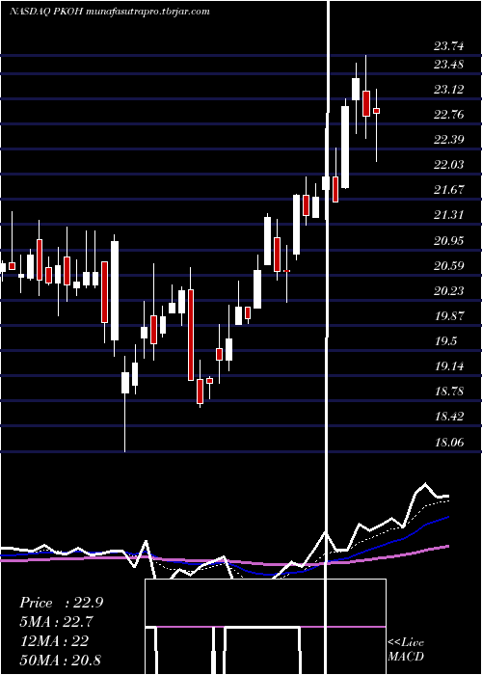Click the 18.78 price axis label

point(449,391)
